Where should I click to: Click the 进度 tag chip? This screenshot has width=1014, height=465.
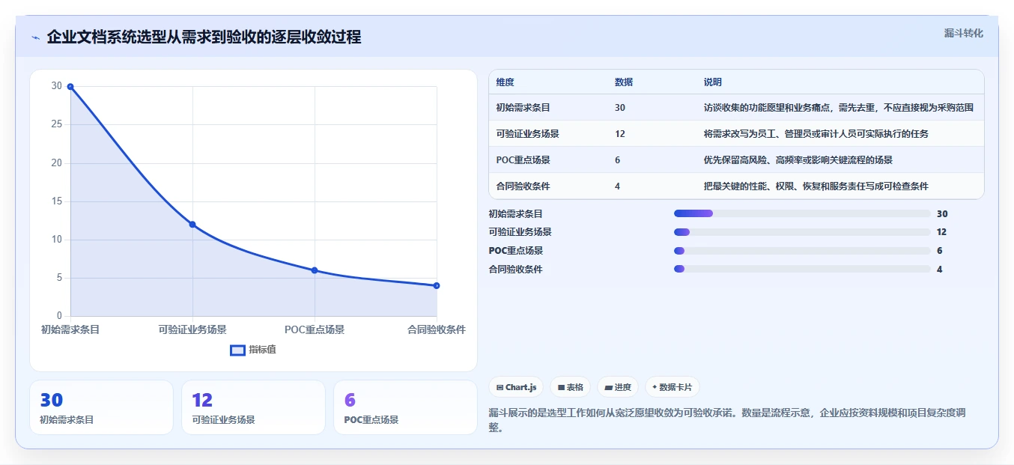coord(618,387)
